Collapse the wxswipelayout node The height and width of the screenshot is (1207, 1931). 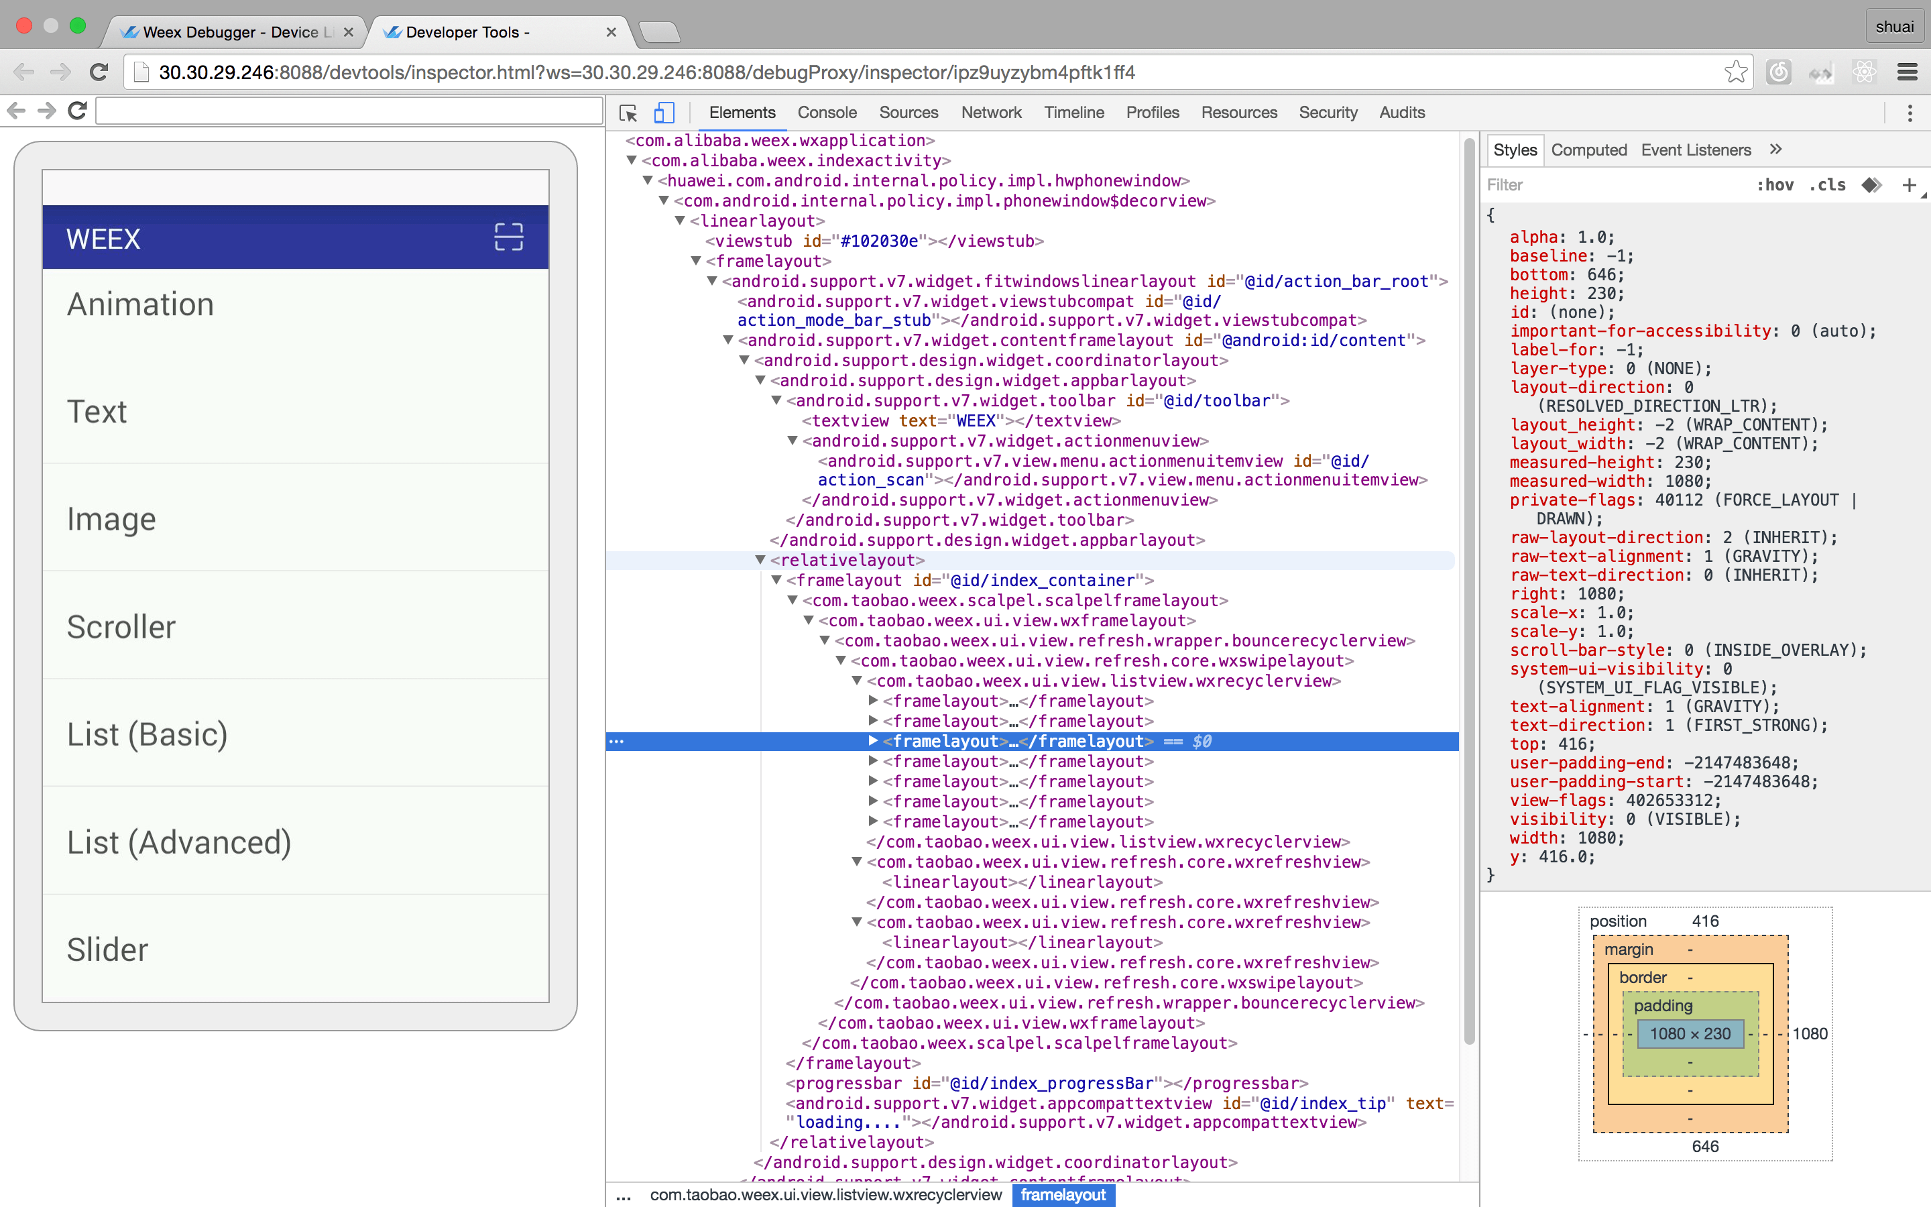pyautogui.click(x=841, y=661)
